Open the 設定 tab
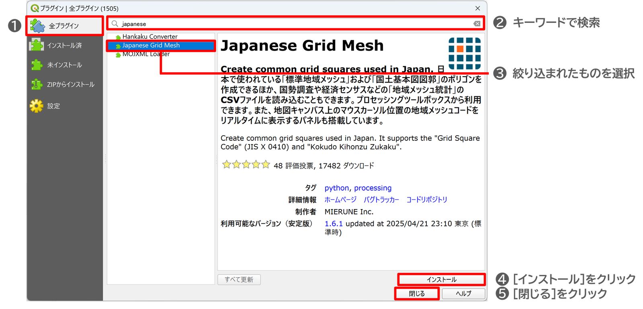Screen dimensions: 643x309 (x=65, y=106)
